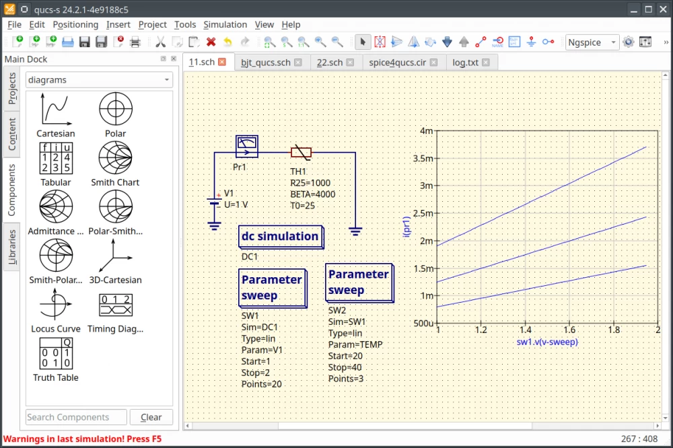This screenshot has height=448, width=673.
Task: Open the Positioning menu
Action: 75,24
